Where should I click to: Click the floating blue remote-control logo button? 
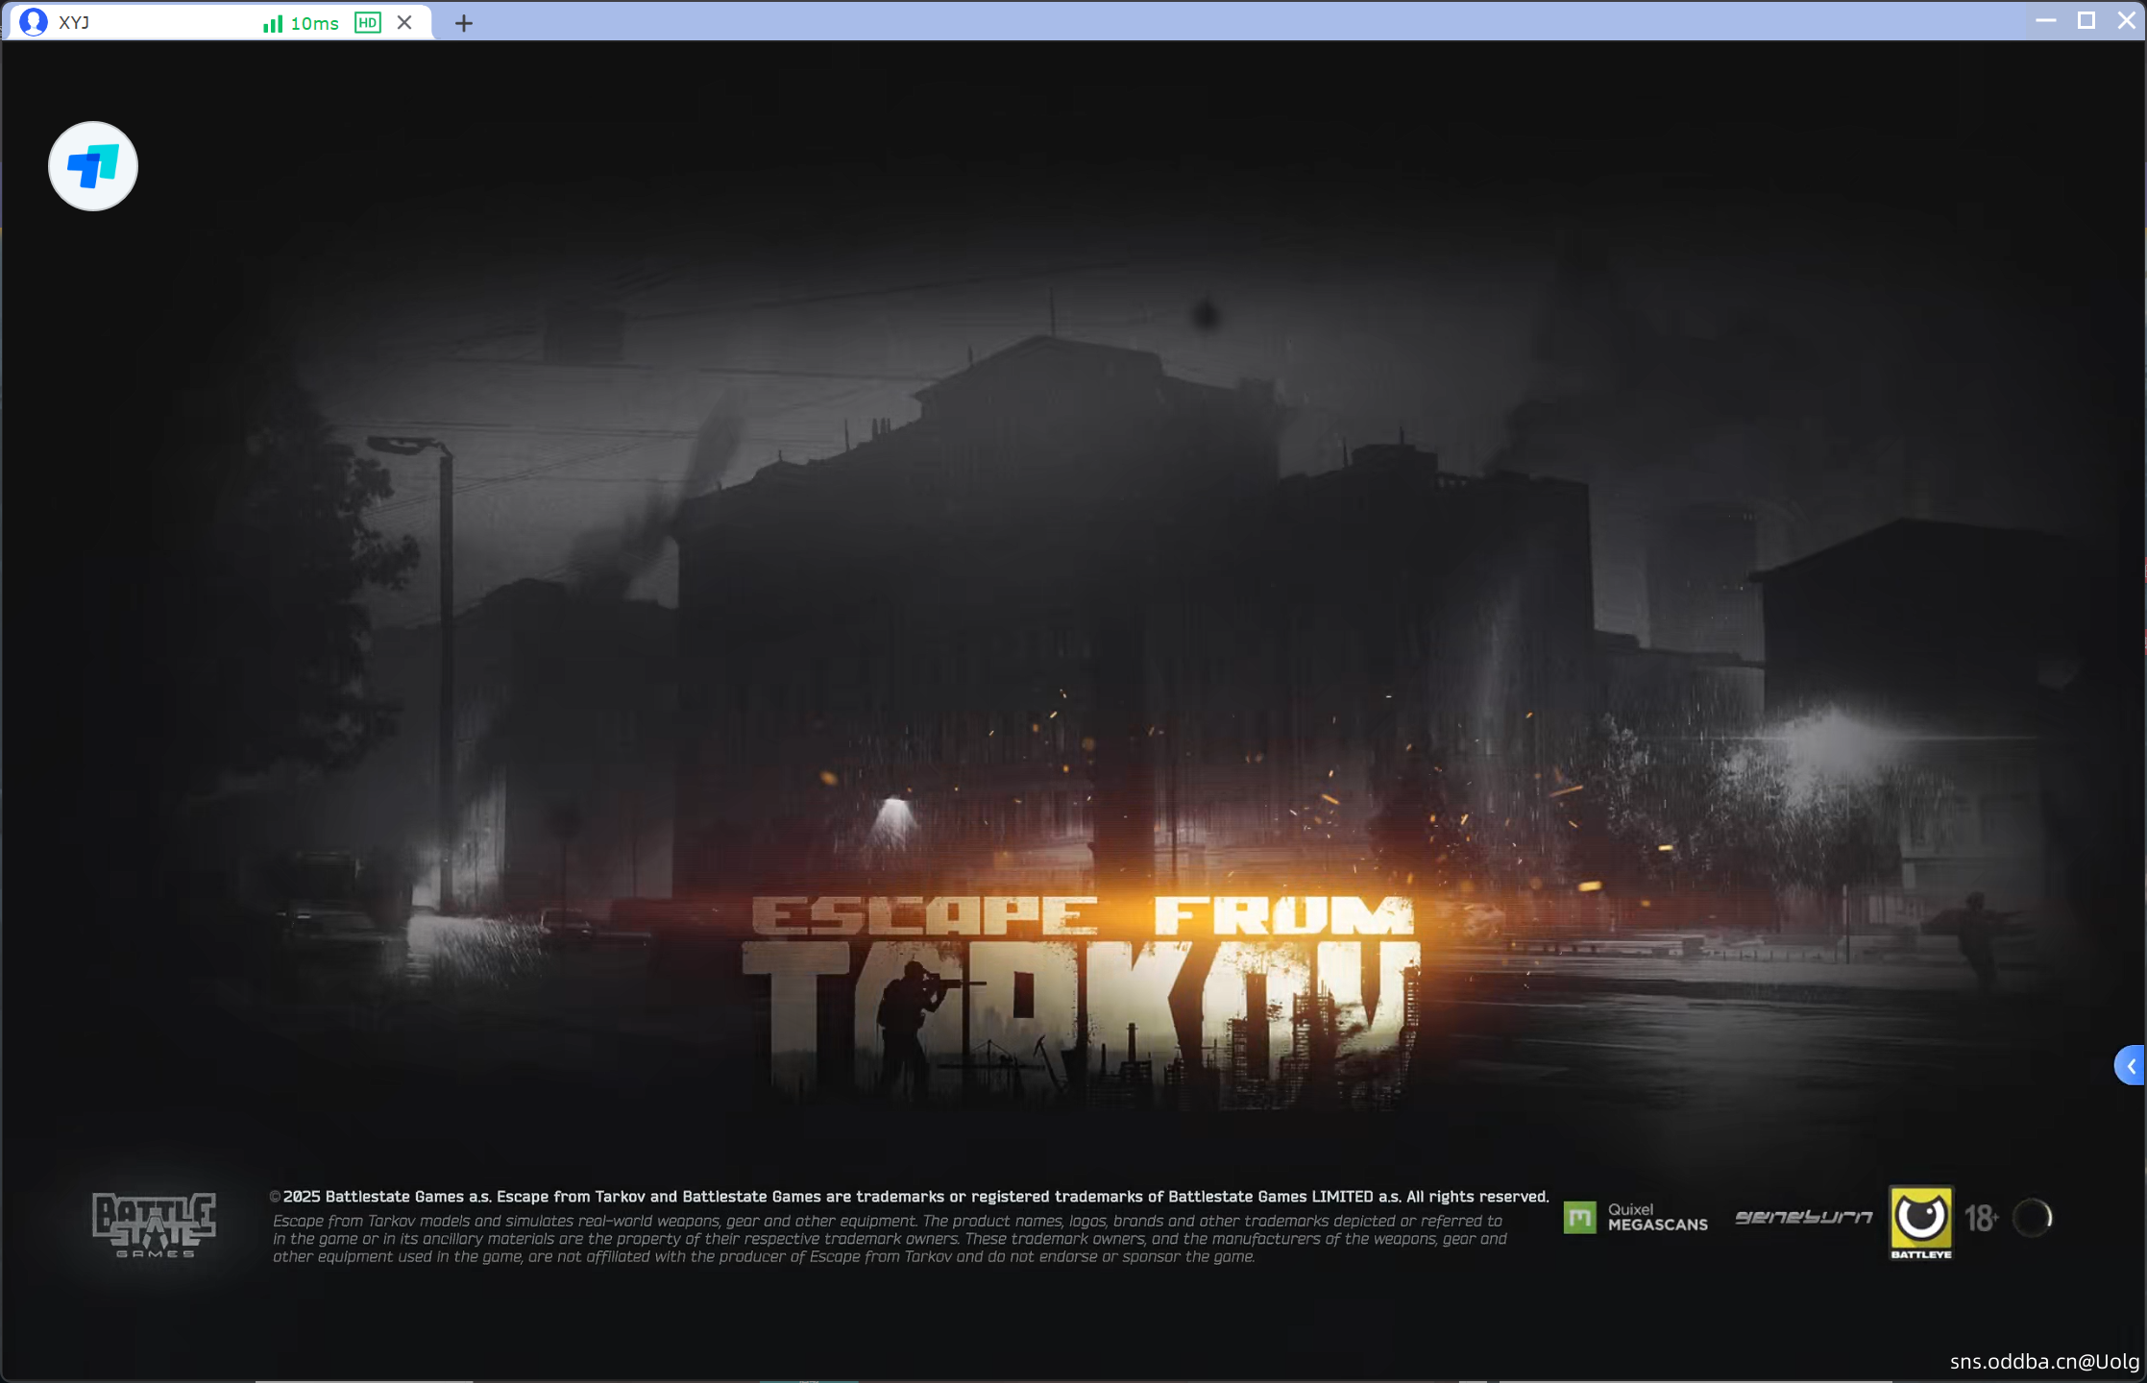click(x=93, y=166)
